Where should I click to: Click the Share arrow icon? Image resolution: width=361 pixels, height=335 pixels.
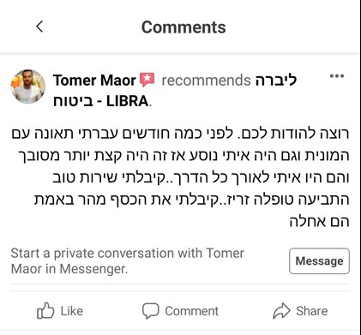click(281, 310)
